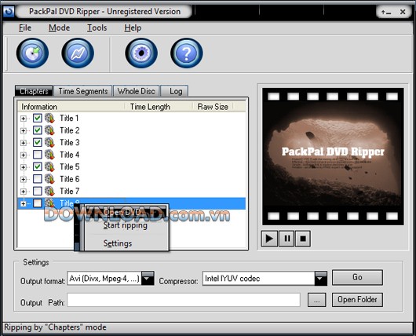This screenshot has height=336, width=416.
Task: Uncheck the Title 5 checkbox
Action: pos(38,166)
